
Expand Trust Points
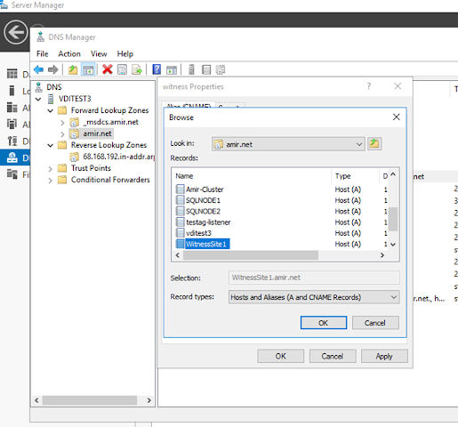(51, 169)
